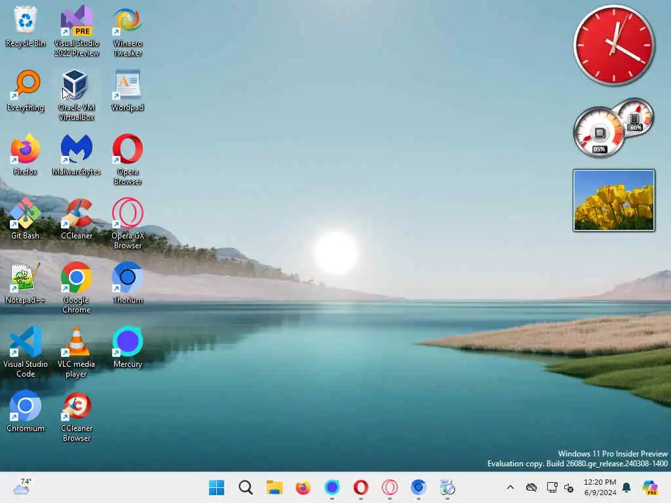Select the VLC media player icon

tap(77, 352)
